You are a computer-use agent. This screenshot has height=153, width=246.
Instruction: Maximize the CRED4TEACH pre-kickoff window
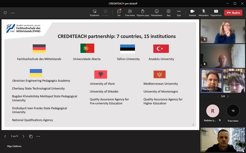click(x=235, y=4)
